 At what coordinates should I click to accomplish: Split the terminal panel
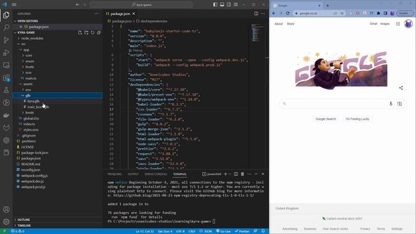tap(236, 174)
